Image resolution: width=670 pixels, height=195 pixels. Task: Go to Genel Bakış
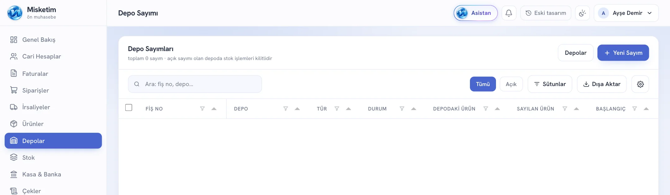pyautogui.click(x=53, y=40)
